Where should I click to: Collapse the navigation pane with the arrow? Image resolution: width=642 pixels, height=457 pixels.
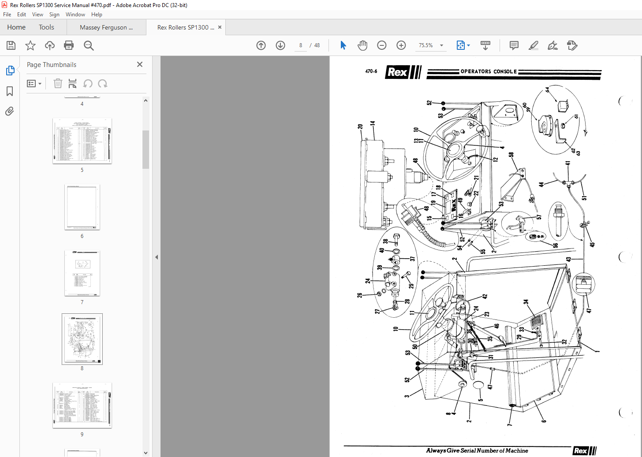tap(157, 257)
